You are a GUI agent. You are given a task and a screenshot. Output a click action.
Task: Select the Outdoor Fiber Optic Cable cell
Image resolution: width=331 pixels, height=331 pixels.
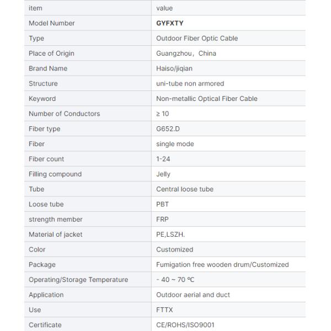pyautogui.click(x=197, y=39)
